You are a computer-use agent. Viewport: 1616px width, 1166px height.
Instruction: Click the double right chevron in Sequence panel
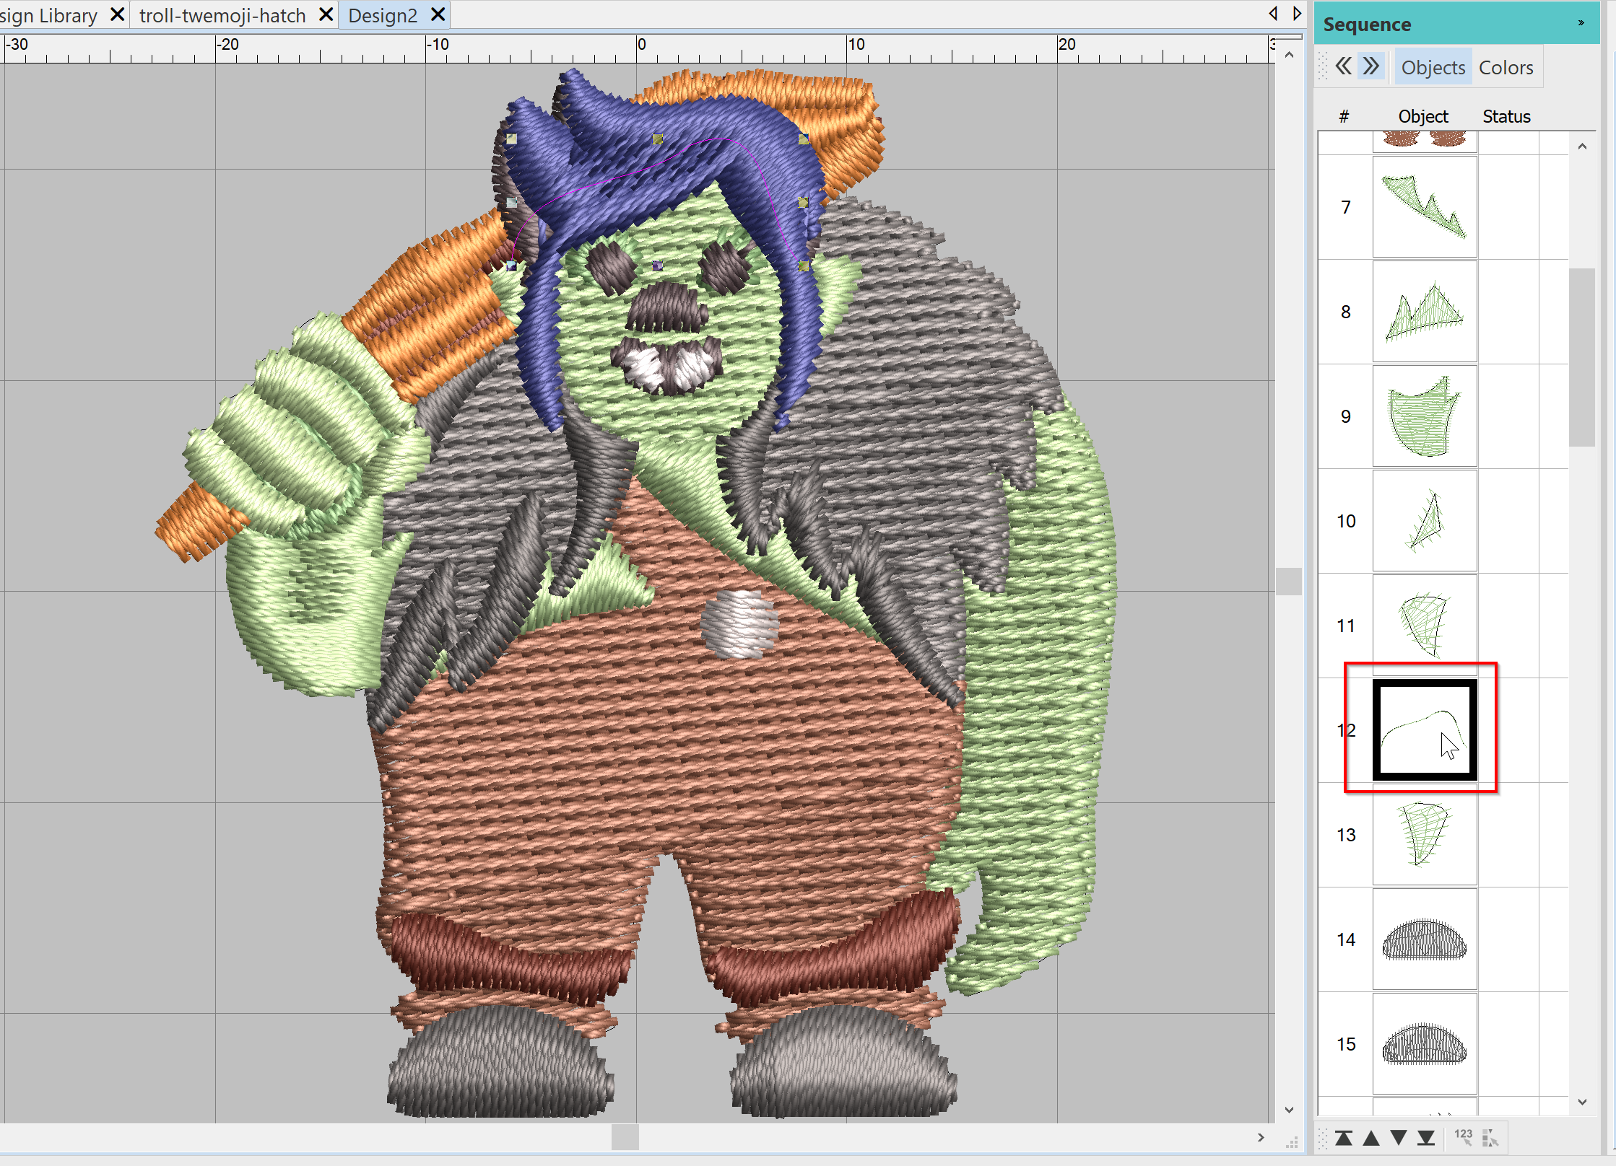point(1370,66)
